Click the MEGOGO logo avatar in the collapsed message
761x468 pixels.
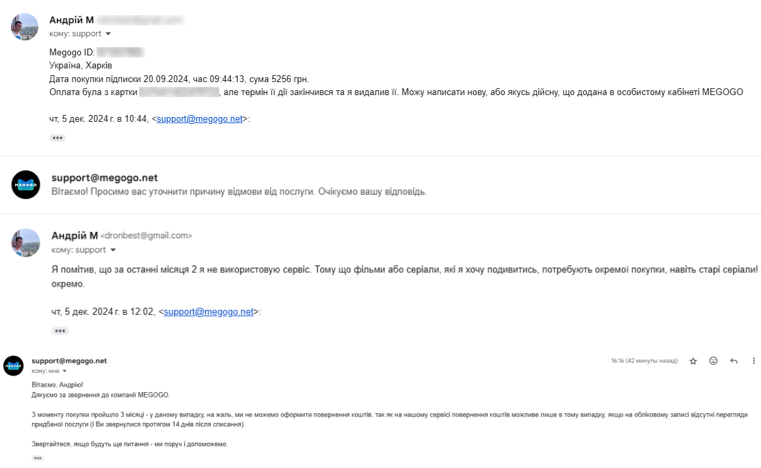point(26,185)
